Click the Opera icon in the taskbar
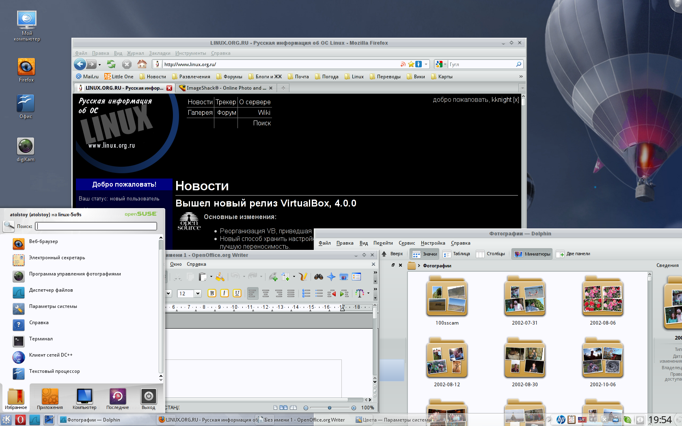The image size is (682, 426). click(x=20, y=420)
